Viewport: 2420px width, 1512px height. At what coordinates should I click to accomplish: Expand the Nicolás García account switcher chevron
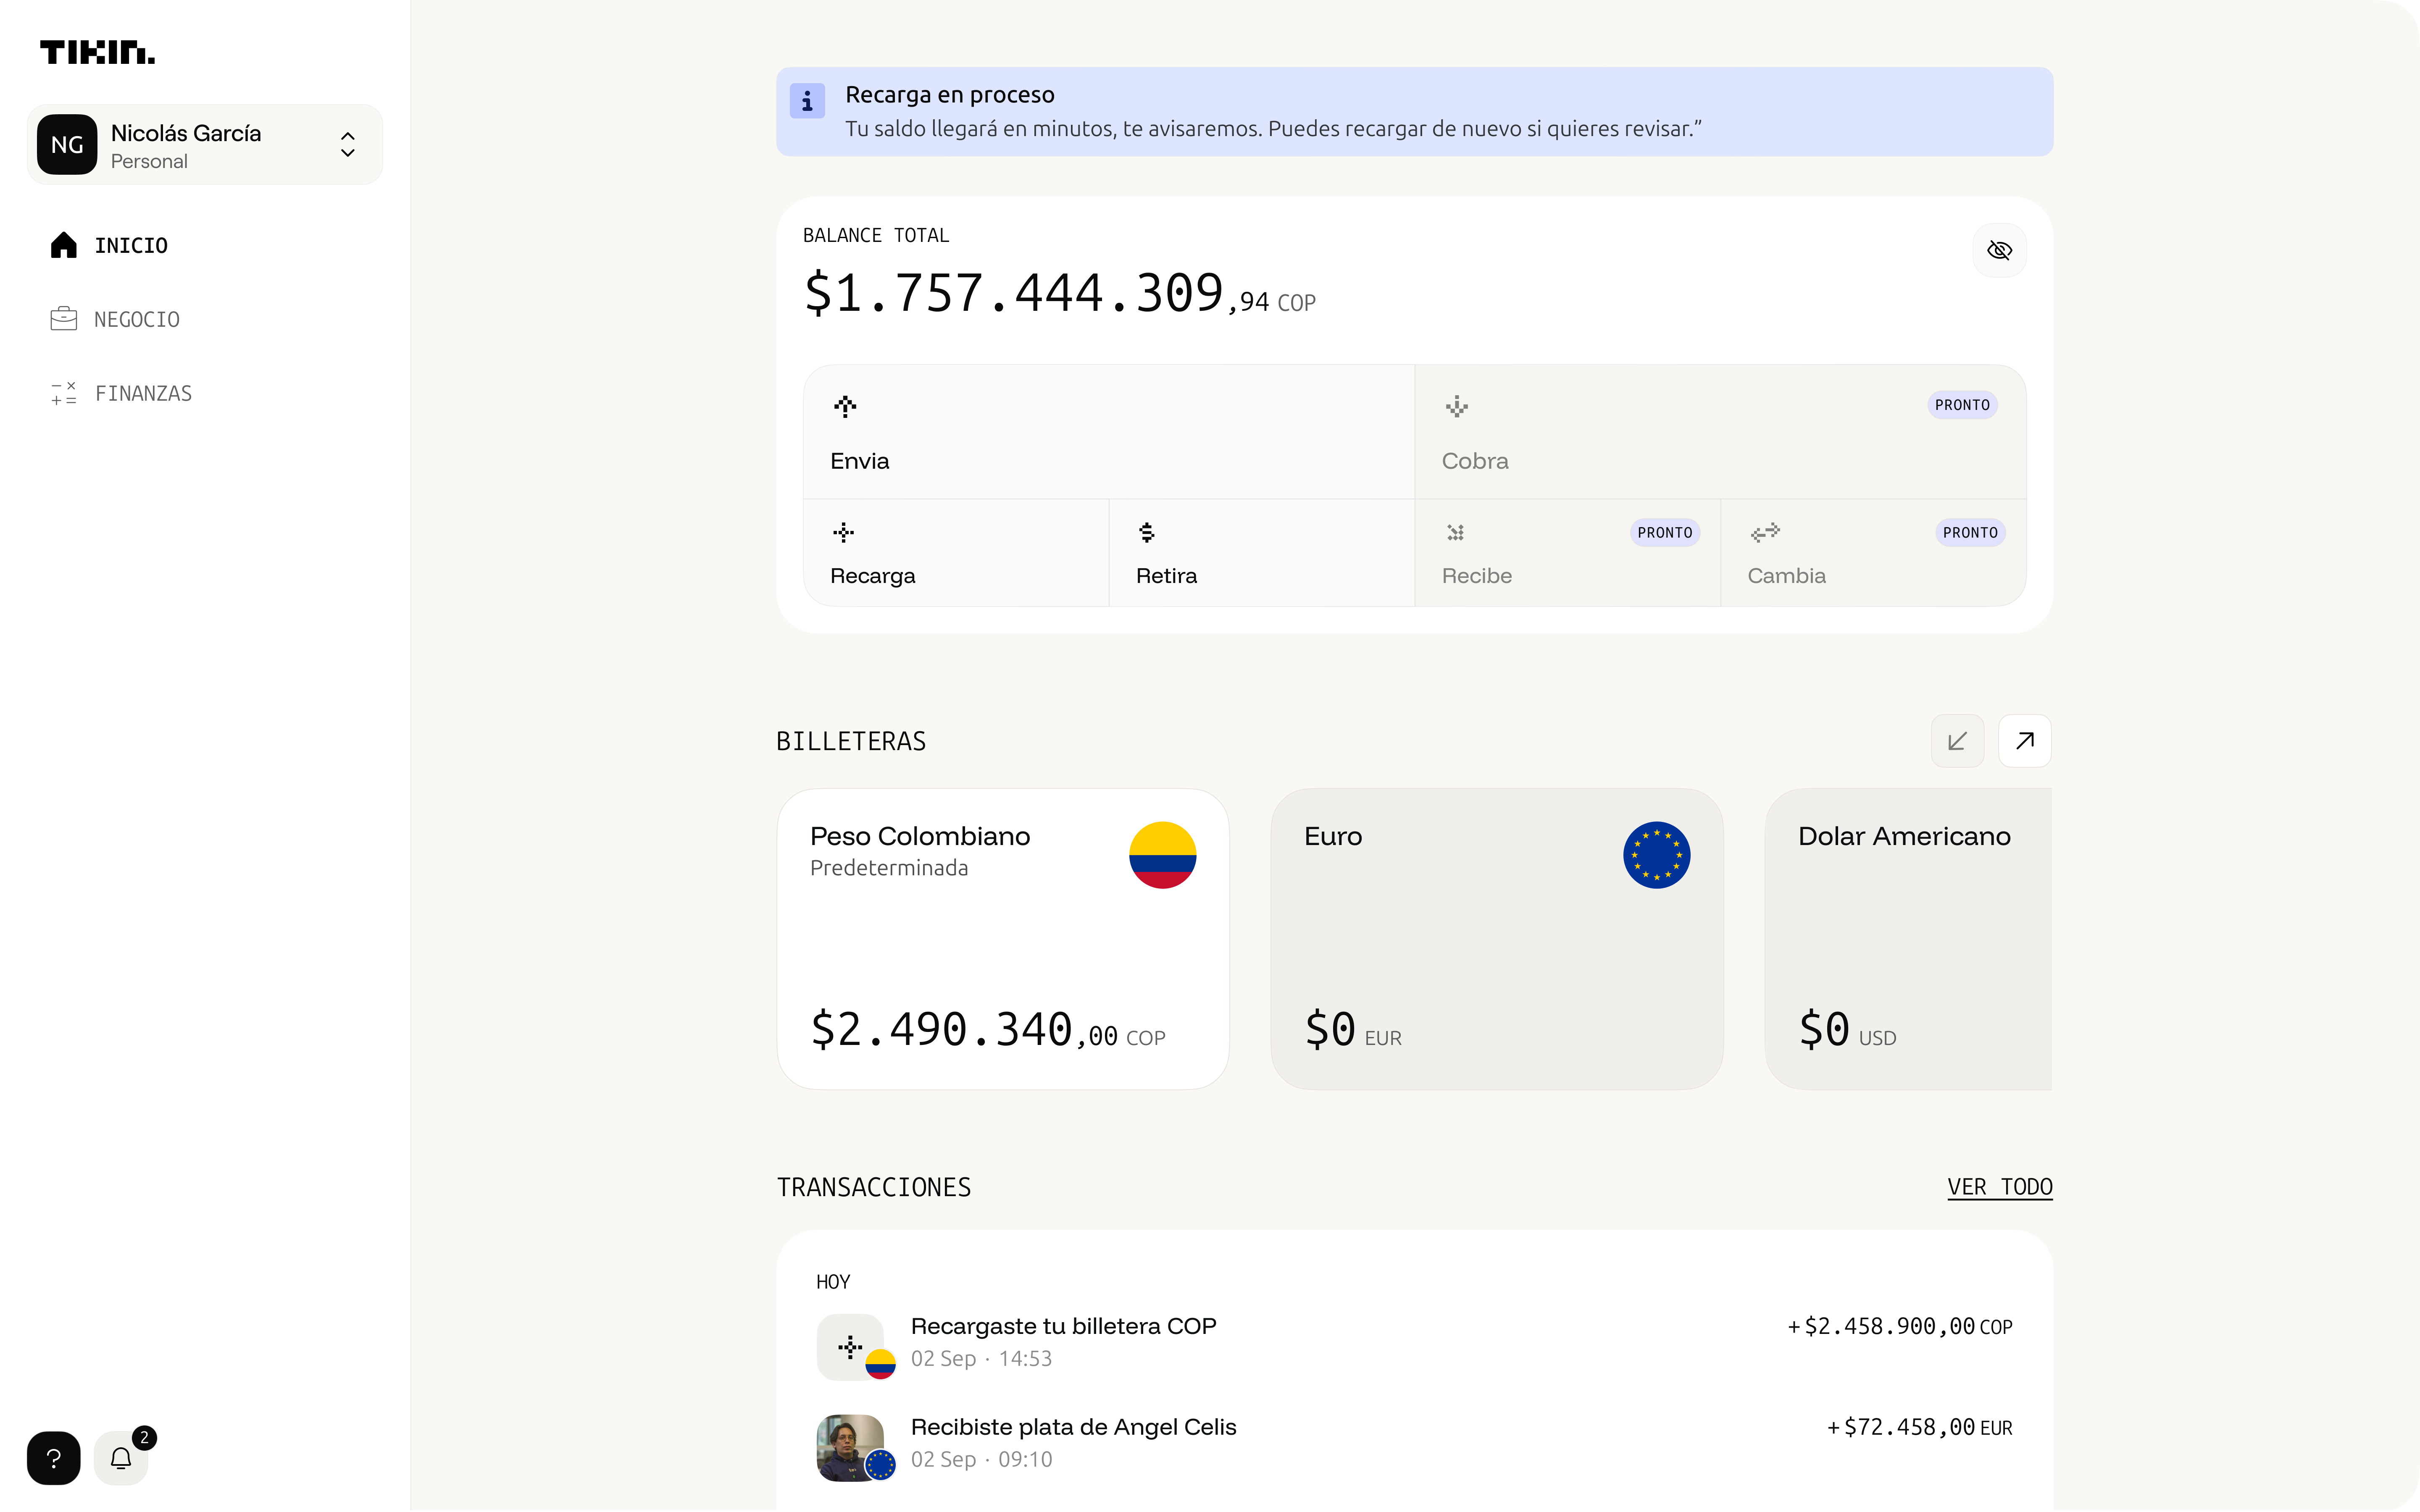click(347, 145)
